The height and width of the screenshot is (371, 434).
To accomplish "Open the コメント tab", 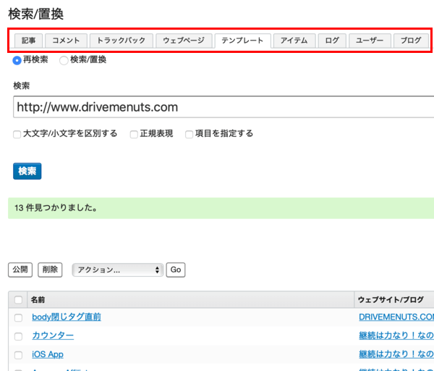I will [66, 41].
